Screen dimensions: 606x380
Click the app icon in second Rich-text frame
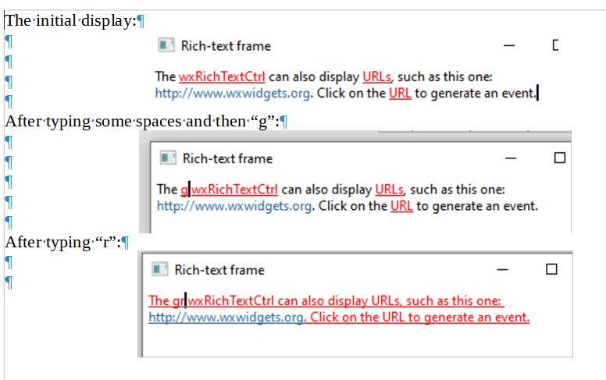(x=168, y=158)
